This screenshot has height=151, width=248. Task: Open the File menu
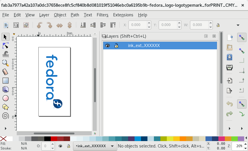click(6, 15)
